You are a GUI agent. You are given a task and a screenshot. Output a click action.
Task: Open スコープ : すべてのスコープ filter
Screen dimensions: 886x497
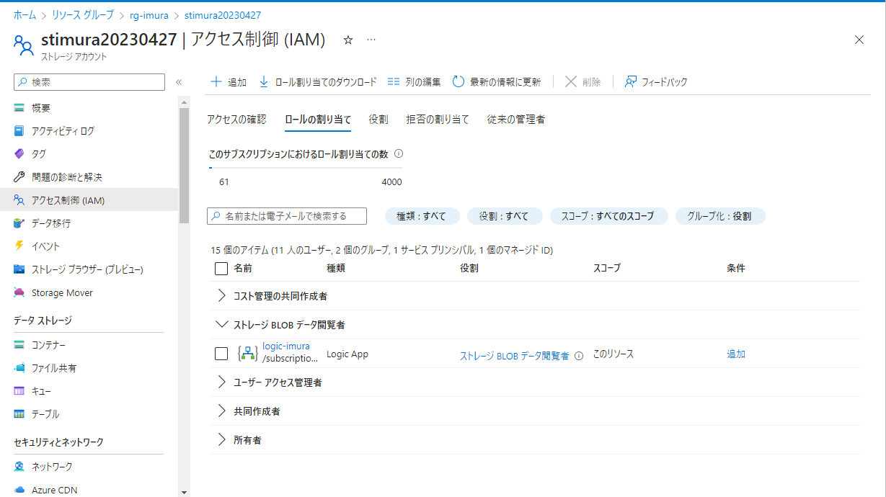click(x=608, y=216)
